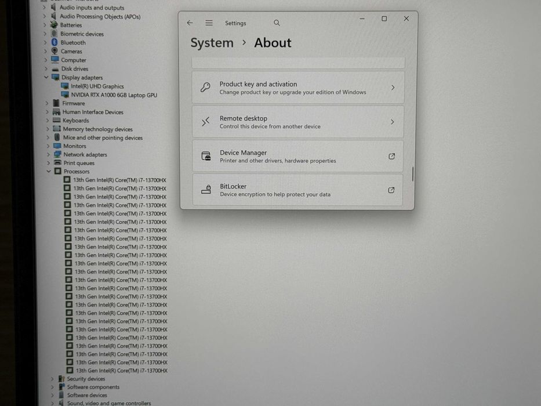Open Product key and activation via its chevron
Viewport: 541px width, 406px height.
(393, 88)
